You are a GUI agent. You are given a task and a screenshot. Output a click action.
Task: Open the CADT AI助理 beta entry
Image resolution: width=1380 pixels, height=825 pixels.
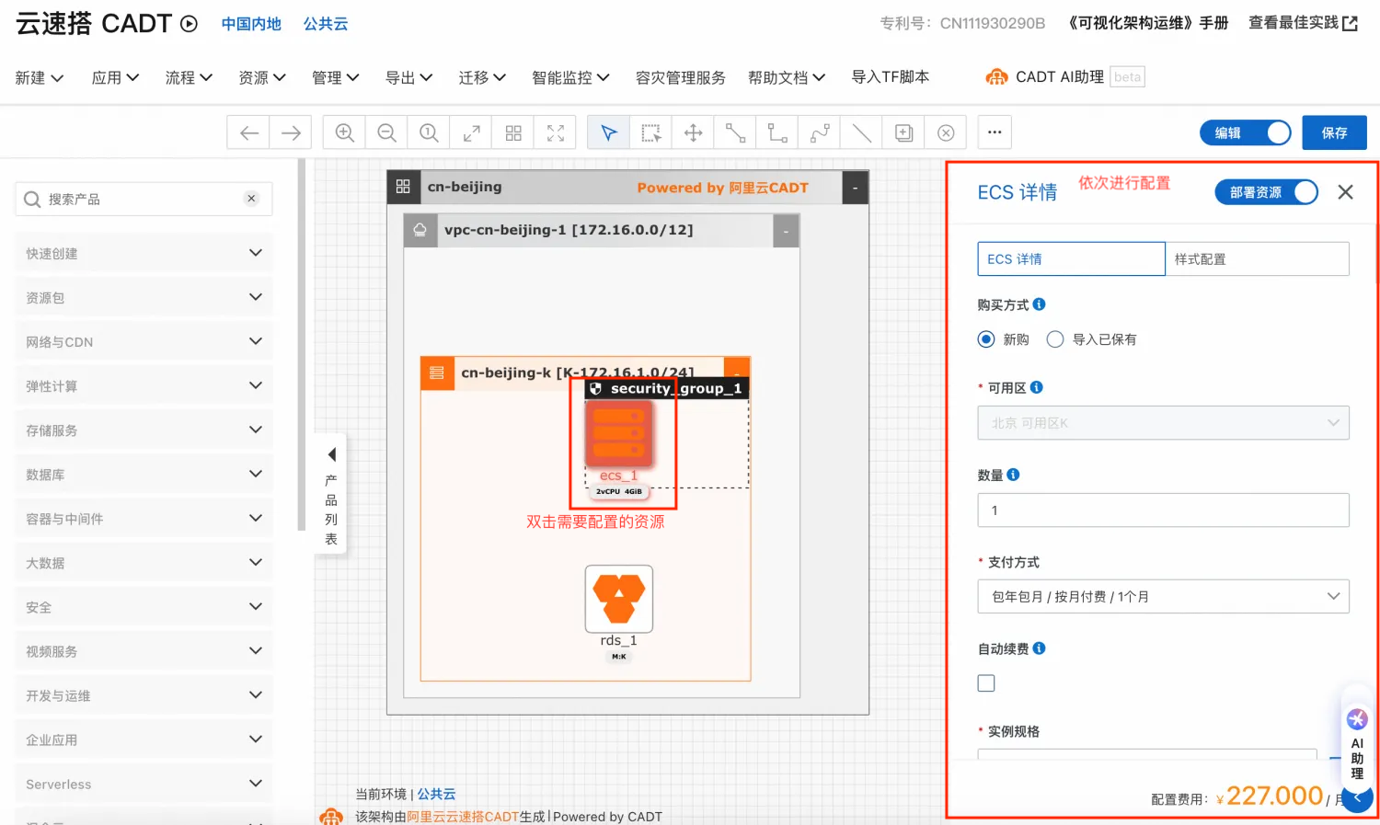1064,77
